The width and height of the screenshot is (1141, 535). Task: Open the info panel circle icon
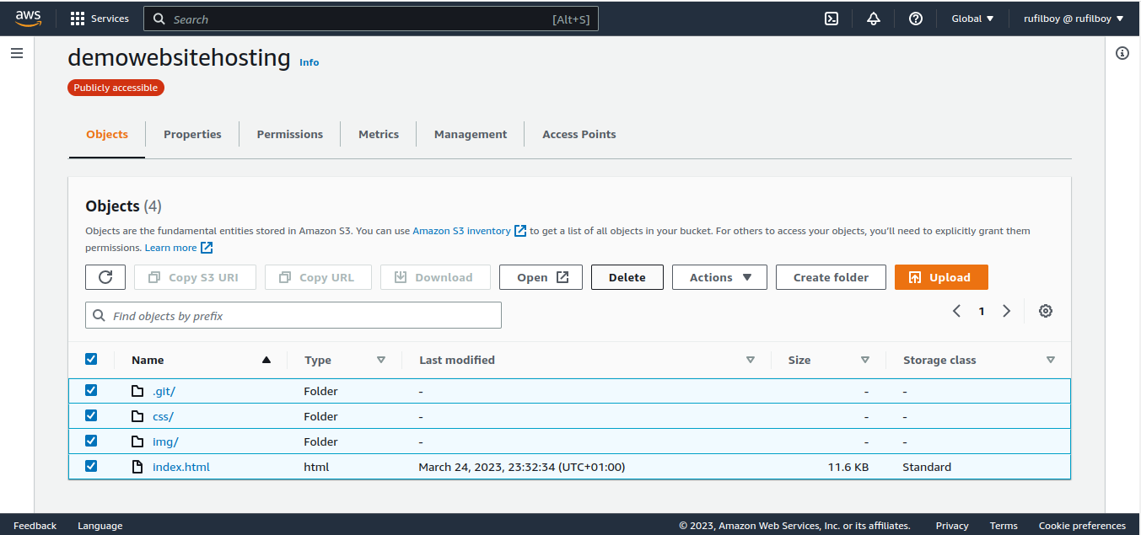[x=1122, y=53]
